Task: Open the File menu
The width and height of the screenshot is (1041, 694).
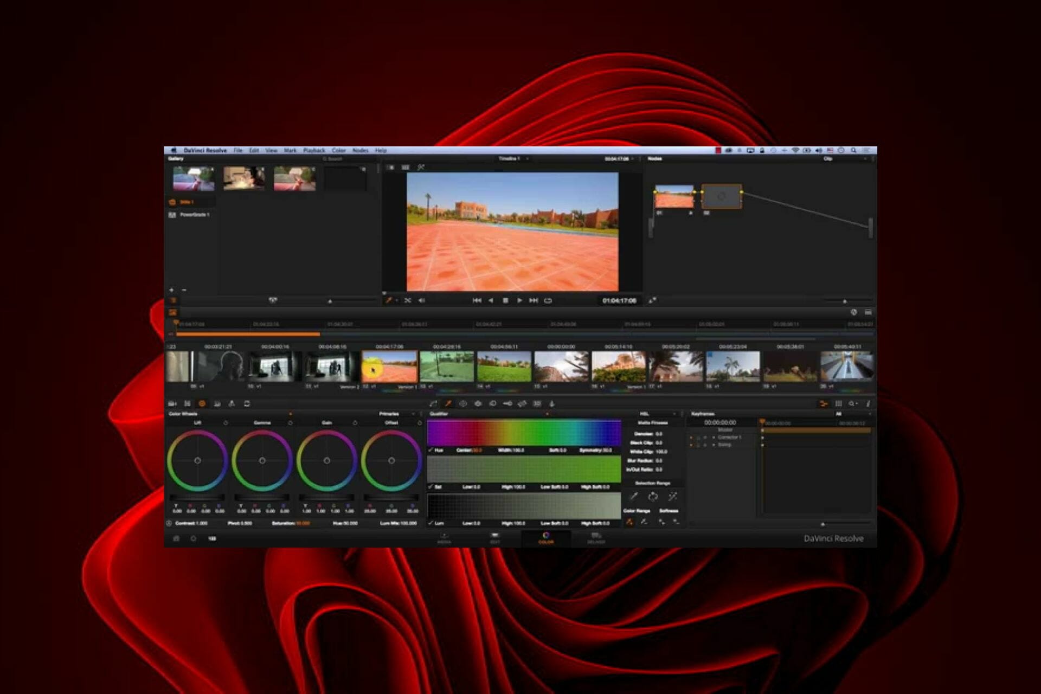Action: click(238, 150)
